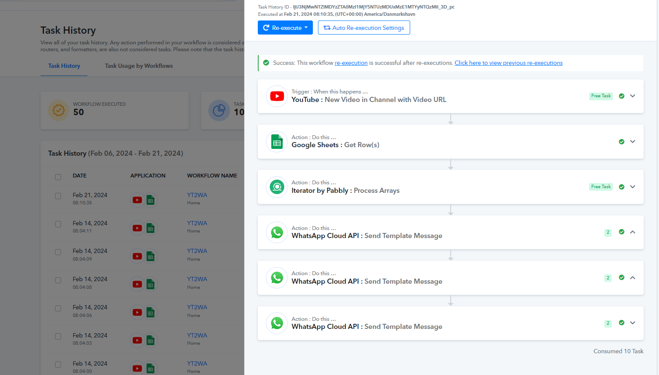Viewport: 659px width, 375px height.
Task: Expand the YouTube trigger step details
Action: [633, 96]
